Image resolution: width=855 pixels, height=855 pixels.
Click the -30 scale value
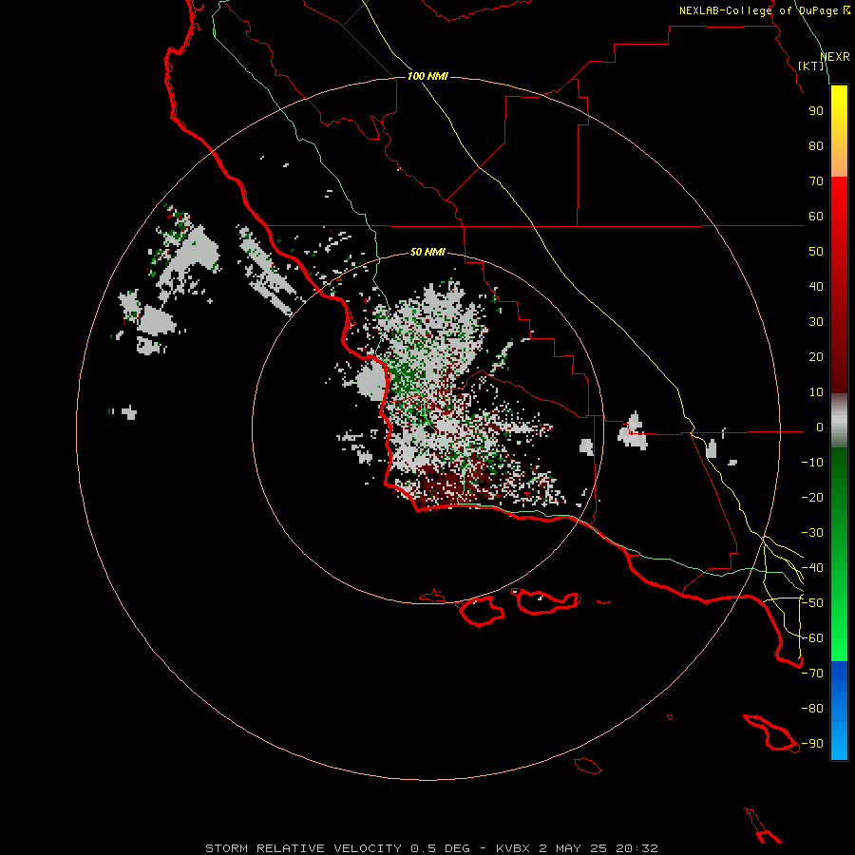point(812,533)
